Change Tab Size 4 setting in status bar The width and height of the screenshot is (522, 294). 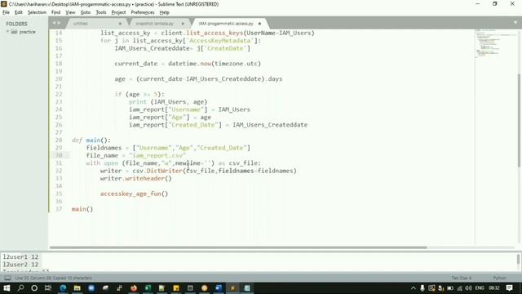click(x=462, y=278)
